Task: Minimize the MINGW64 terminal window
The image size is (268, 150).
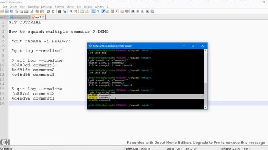Action: pyautogui.click(x=183, y=46)
